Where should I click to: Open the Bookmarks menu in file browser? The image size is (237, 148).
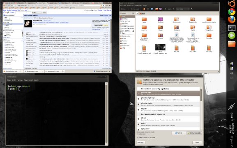(138, 5)
